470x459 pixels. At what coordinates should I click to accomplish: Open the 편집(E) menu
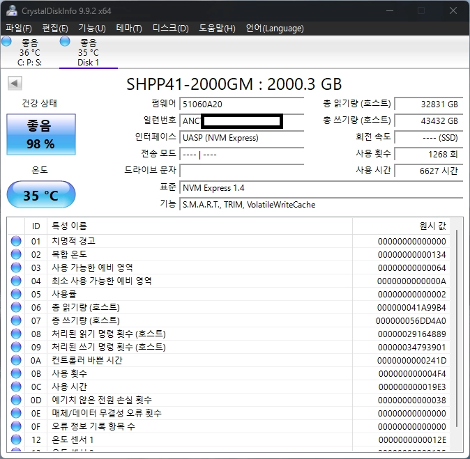[55, 28]
